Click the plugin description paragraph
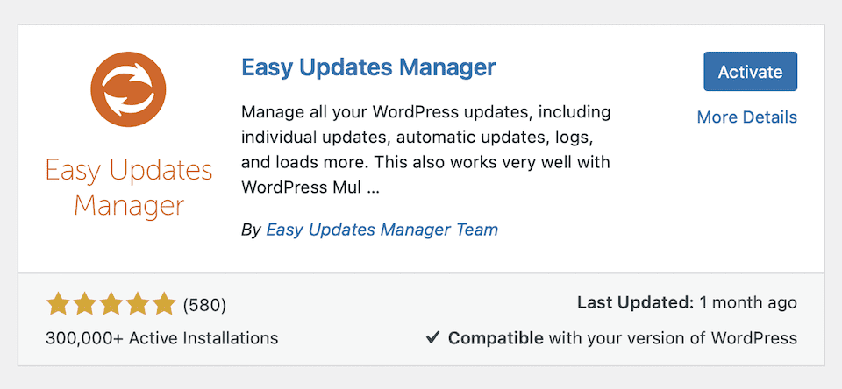Viewport: 842px width, 389px height. click(425, 150)
